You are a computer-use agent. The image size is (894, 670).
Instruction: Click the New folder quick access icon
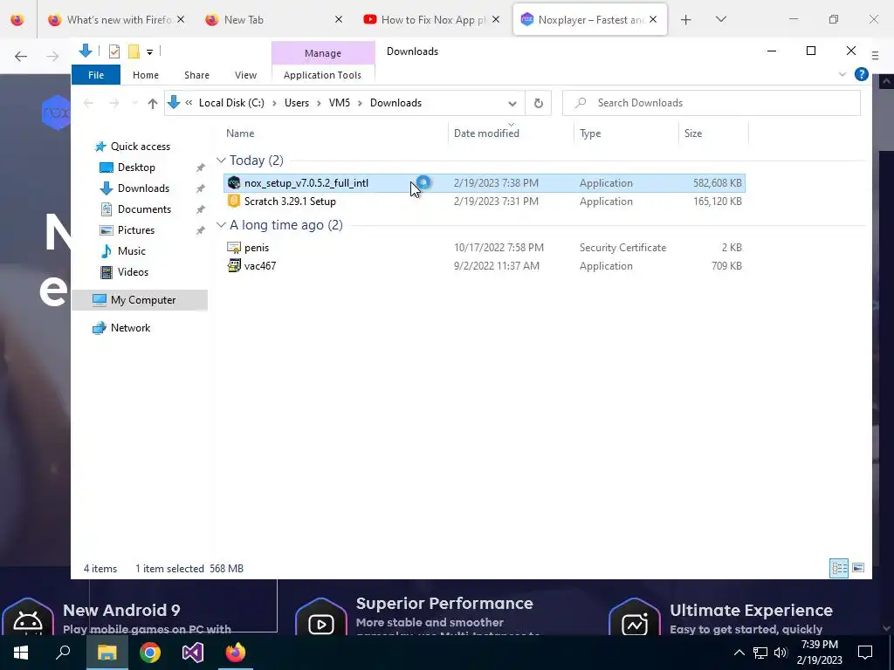(x=134, y=51)
